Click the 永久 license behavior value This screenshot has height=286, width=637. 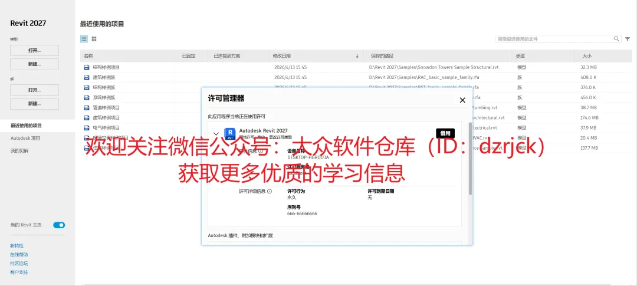292,198
